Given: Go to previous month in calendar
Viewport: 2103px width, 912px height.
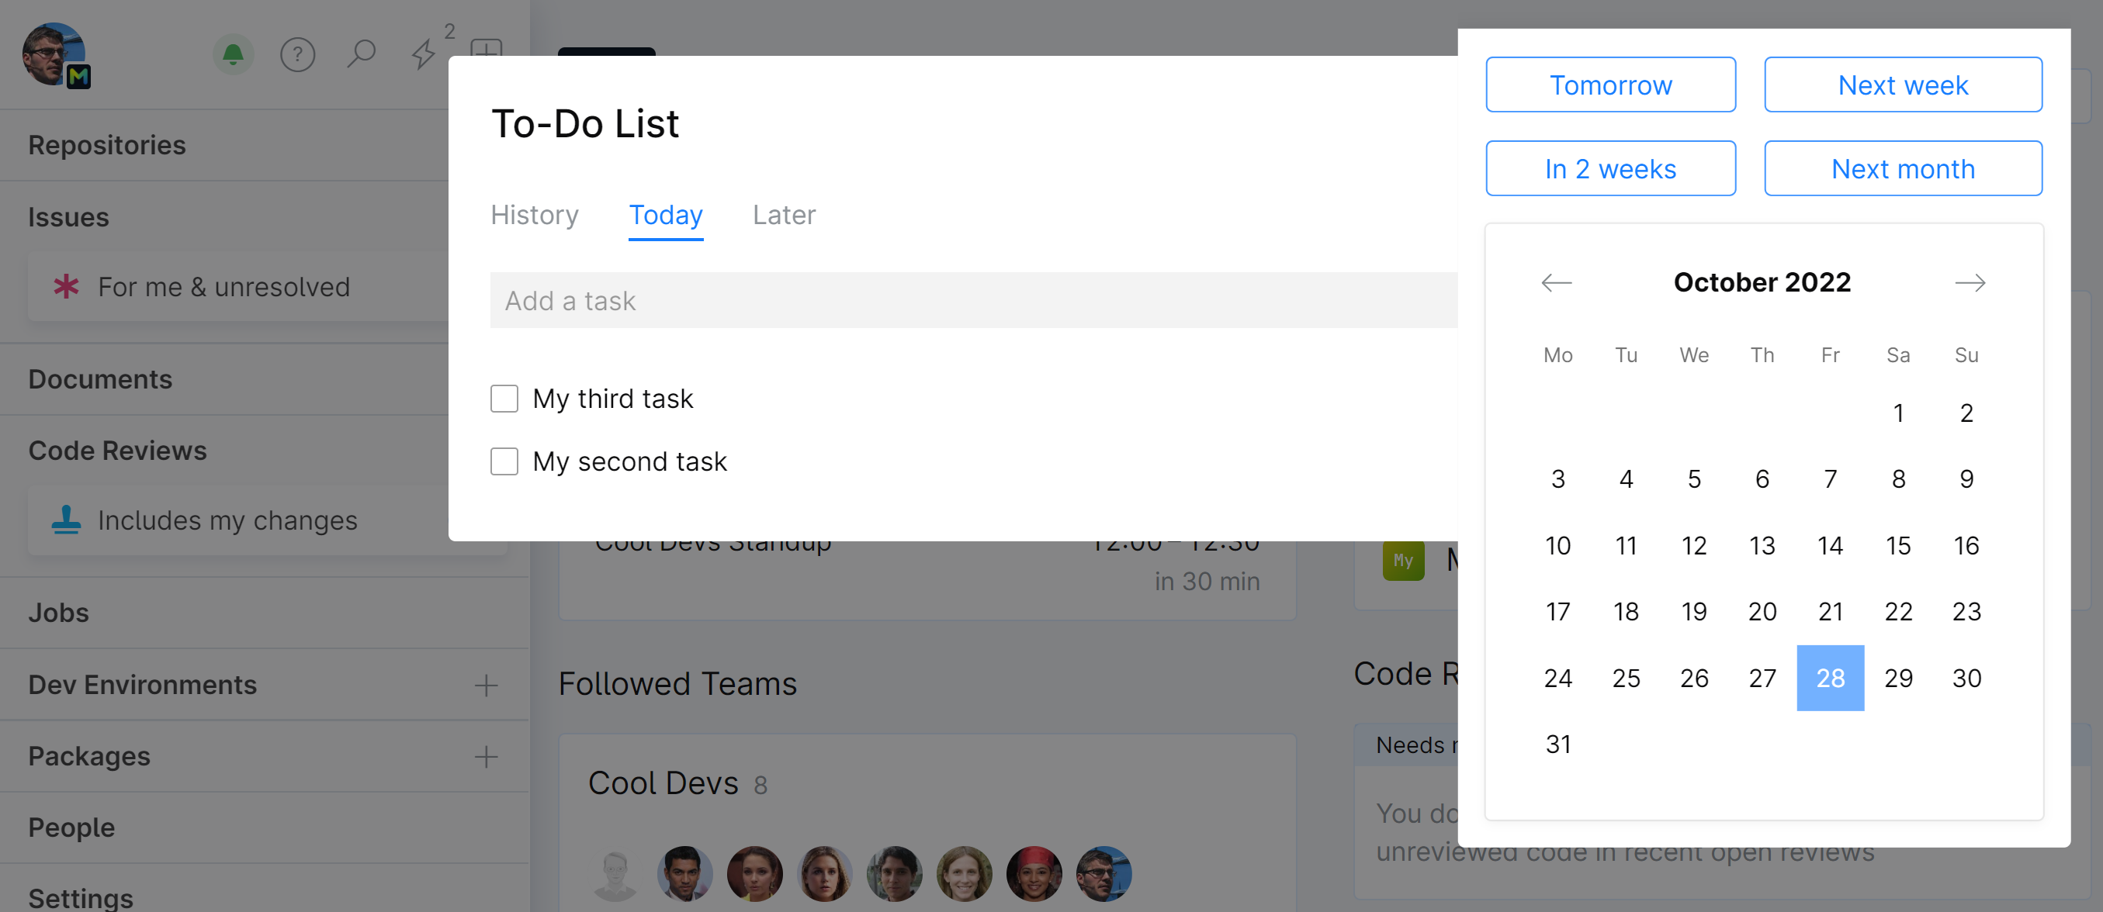Looking at the screenshot, I should pyautogui.click(x=1556, y=283).
